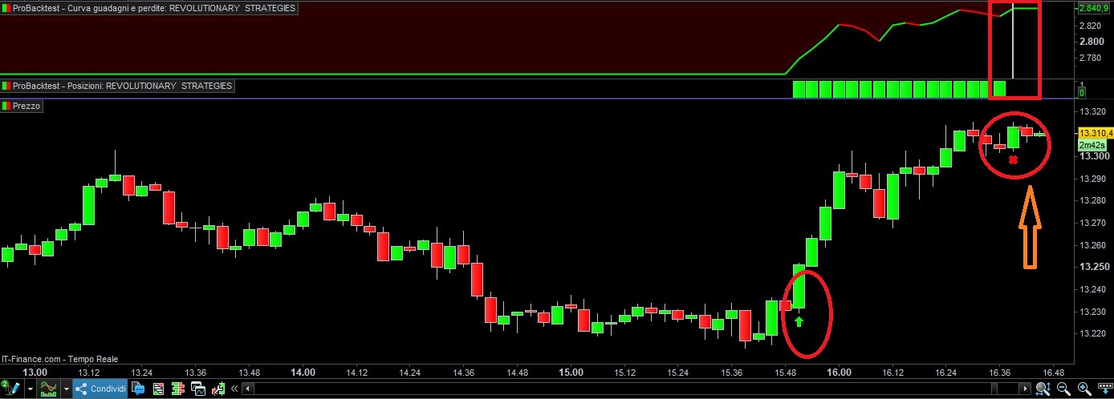Click the Posizioni panel color icon
The width and height of the screenshot is (1114, 399).
coord(6,86)
